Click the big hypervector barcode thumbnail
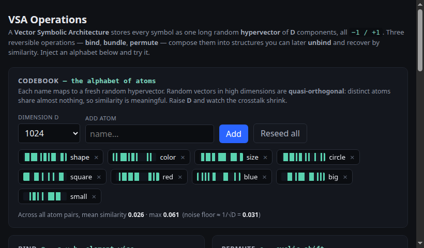 click(303, 177)
